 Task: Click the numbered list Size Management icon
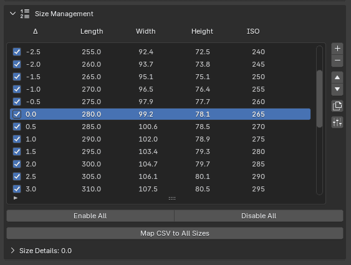(x=25, y=14)
